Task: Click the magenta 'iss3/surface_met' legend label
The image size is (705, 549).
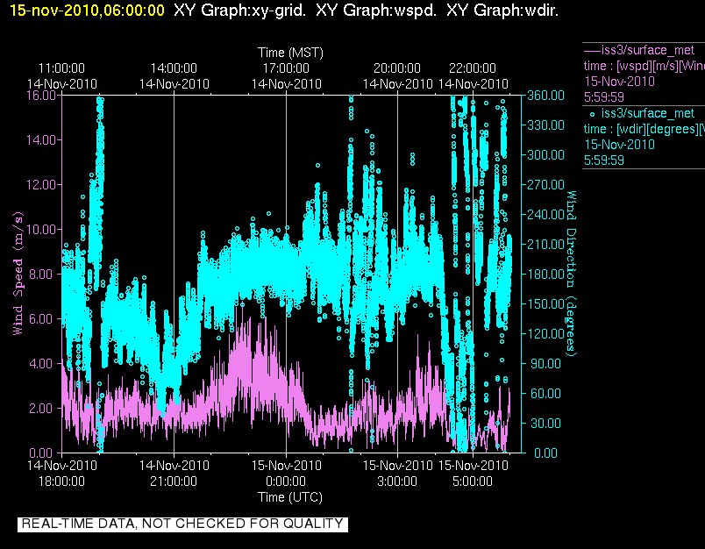Action: [647, 50]
